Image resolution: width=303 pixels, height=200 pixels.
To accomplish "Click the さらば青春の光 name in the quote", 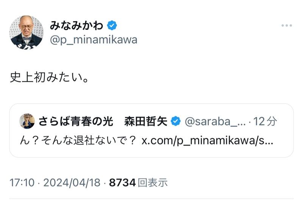I will pyautogui.click(x=76, y=121).
